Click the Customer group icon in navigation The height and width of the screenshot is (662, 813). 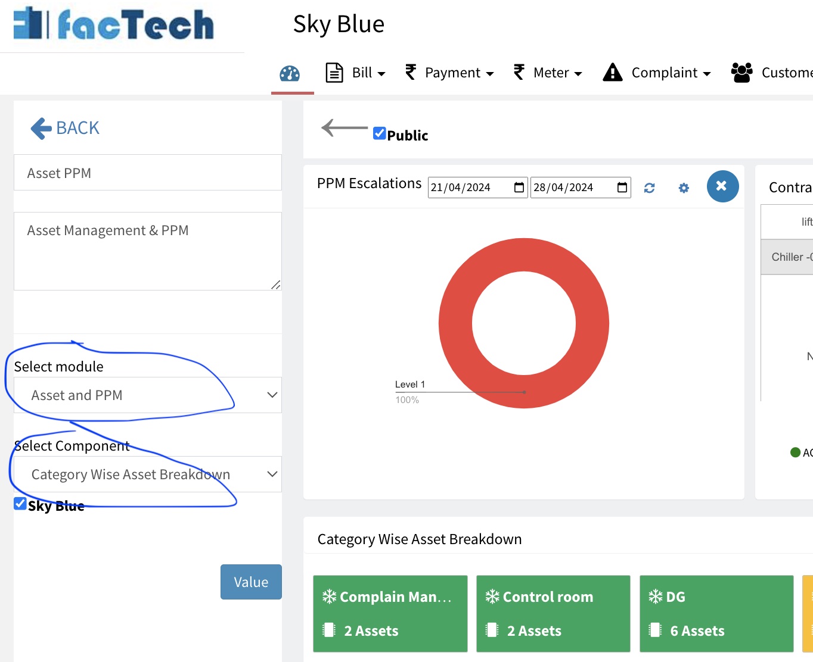coord(741,72)
